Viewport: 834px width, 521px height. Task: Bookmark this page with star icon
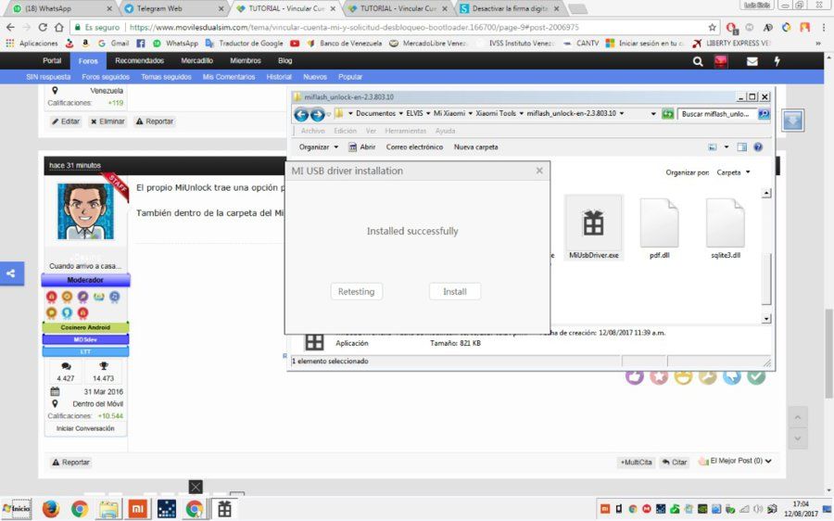[713, 27]
